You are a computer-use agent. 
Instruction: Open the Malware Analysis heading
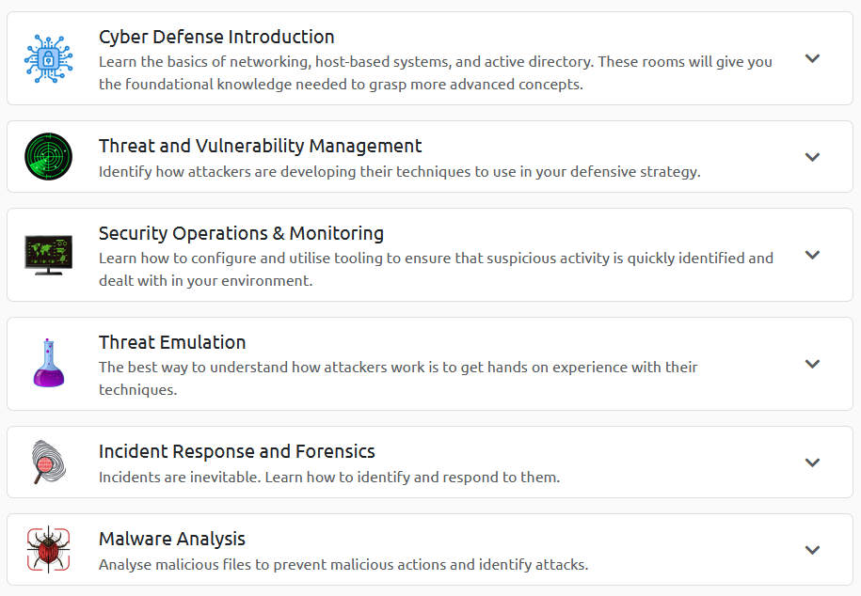coord(172,540)
